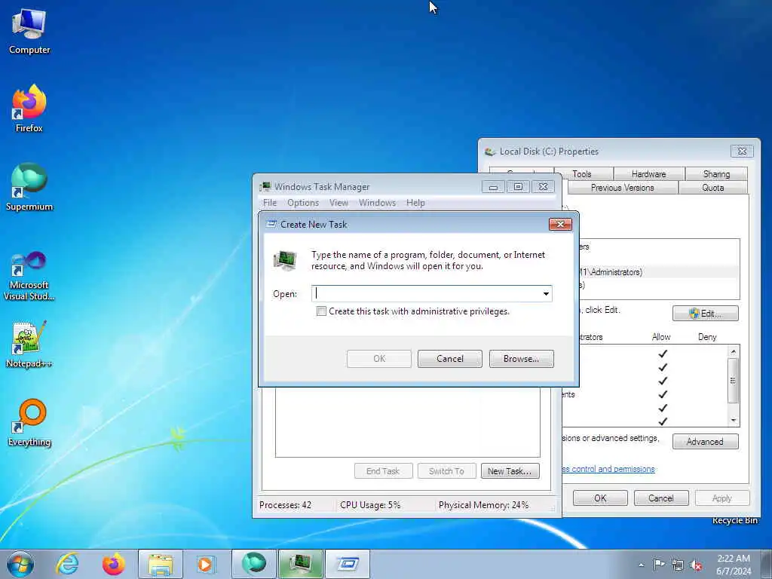Image resolution: width=772 pixels, height=579 pixels.
Task: Open the Help menu in Task Manager
Action: pos(415,203)
